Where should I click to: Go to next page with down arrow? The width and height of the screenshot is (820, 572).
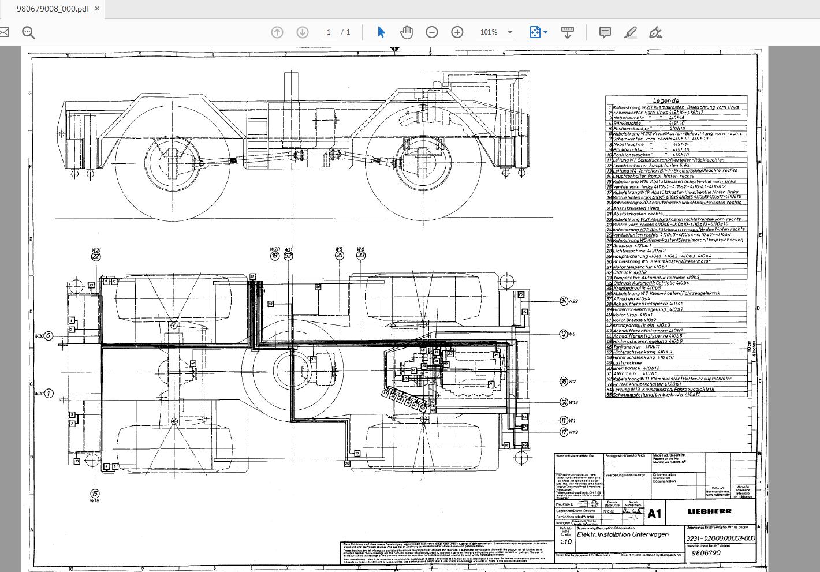coord(303,32)
